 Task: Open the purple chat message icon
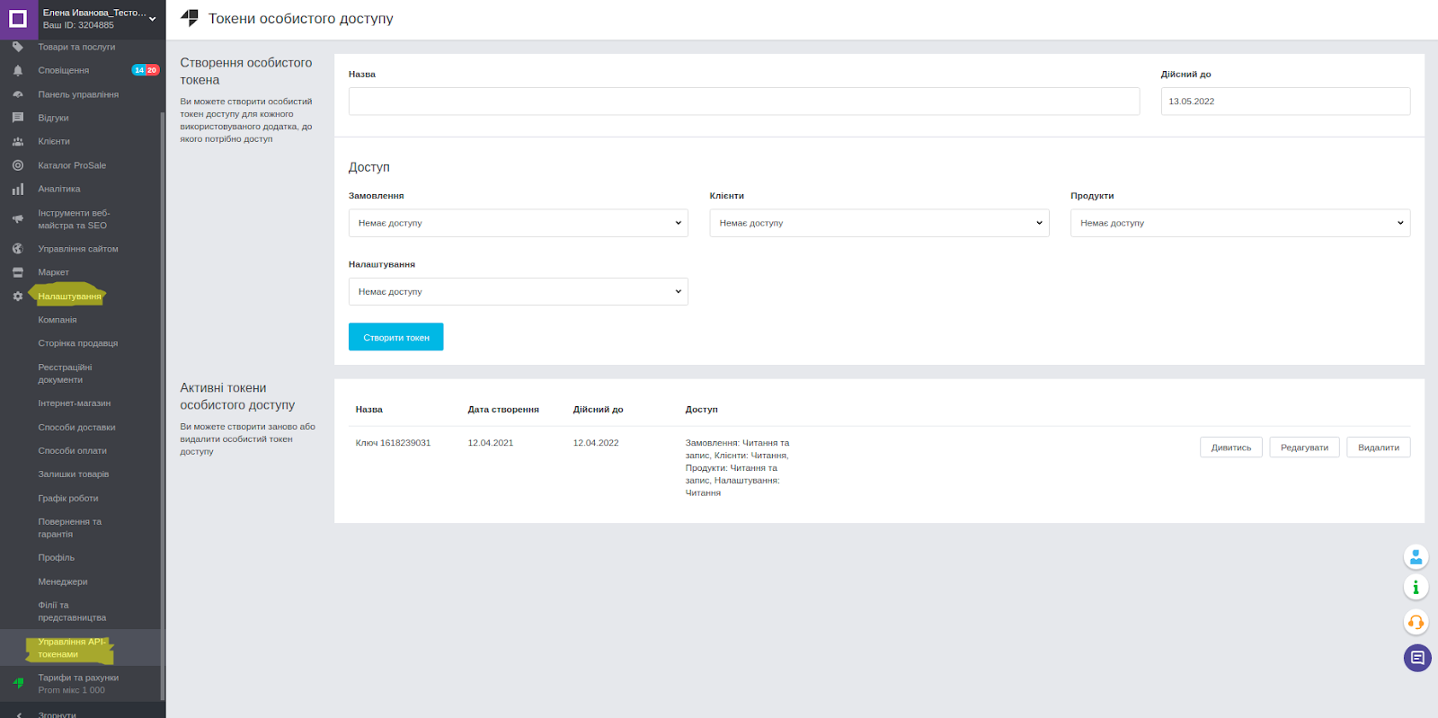tap(1417, 658)
